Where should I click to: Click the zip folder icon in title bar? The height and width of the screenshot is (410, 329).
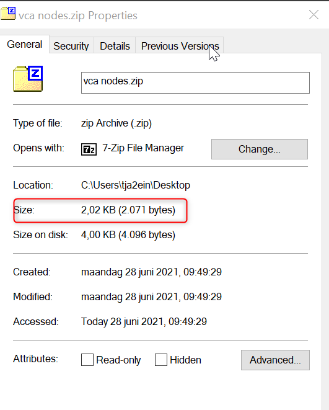click(8, 13)
